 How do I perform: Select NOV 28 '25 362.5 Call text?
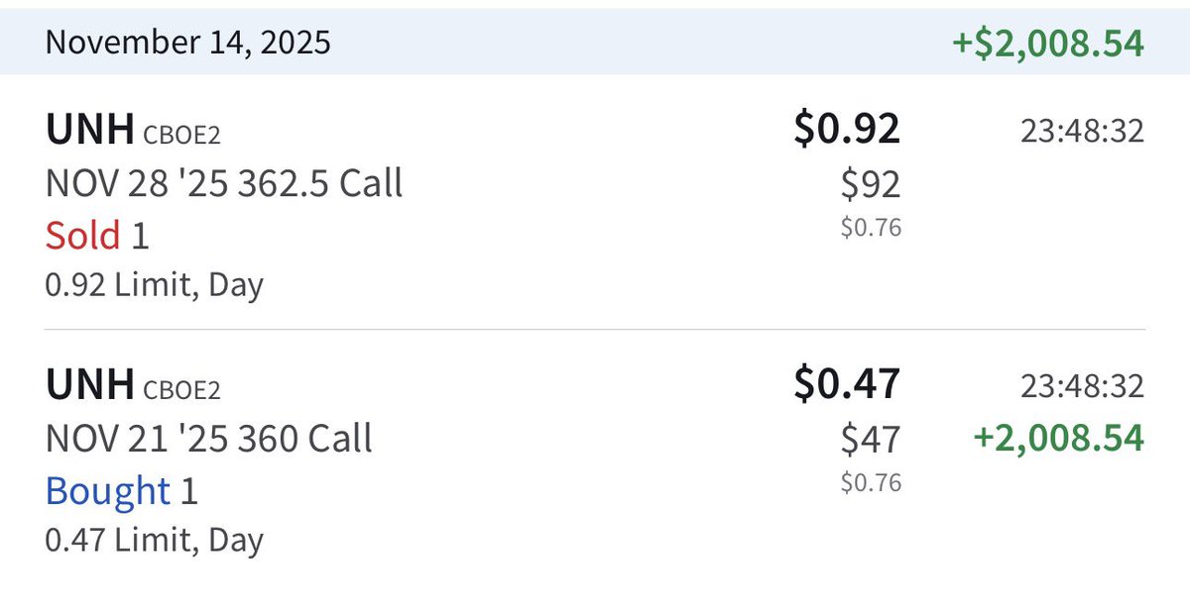[224, 183]
